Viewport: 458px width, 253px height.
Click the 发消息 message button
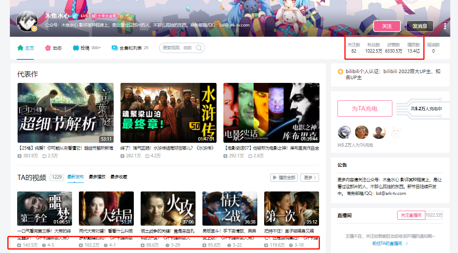tap(420, 26)
